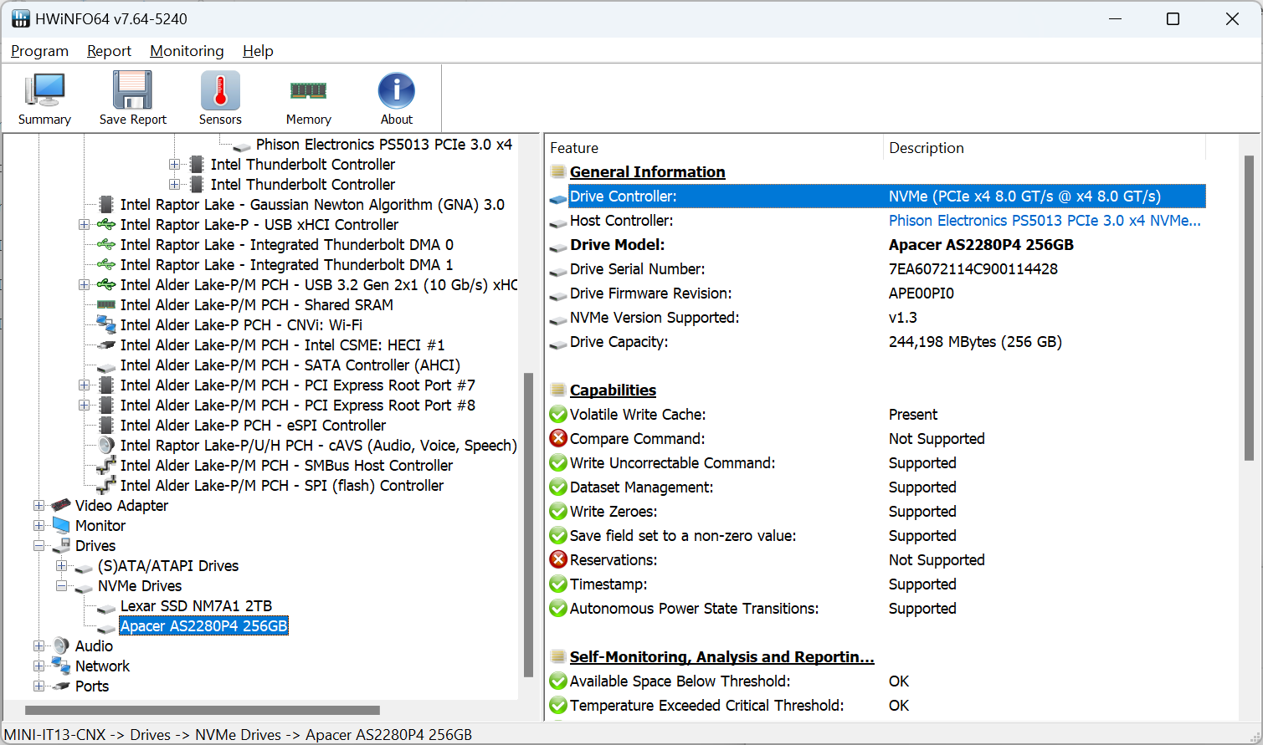Click the Drives category icon
Viewport: 1263px width, 745px height.
[61, 545]
